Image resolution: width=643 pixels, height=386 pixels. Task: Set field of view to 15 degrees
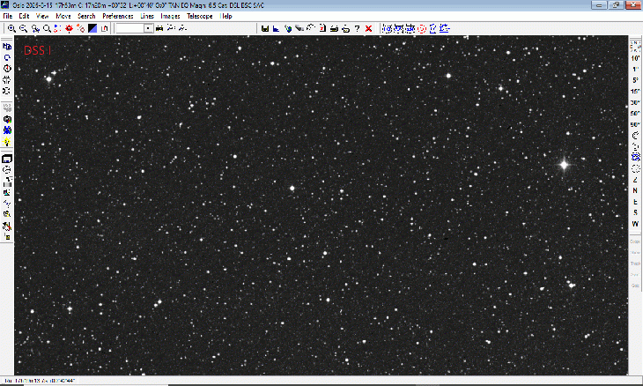[x=635, y=91]
